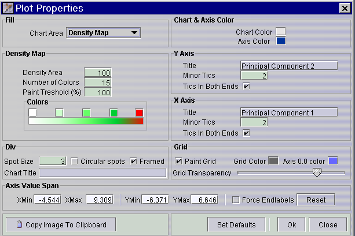Image resolution: width=355 pixels, height=236 pixels.
Task: Edit the Density Area value field
Action: (x=97, y=73)
